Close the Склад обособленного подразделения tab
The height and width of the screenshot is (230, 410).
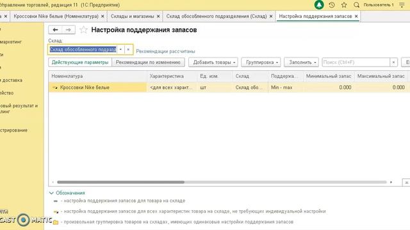click(x=271, y=16)
